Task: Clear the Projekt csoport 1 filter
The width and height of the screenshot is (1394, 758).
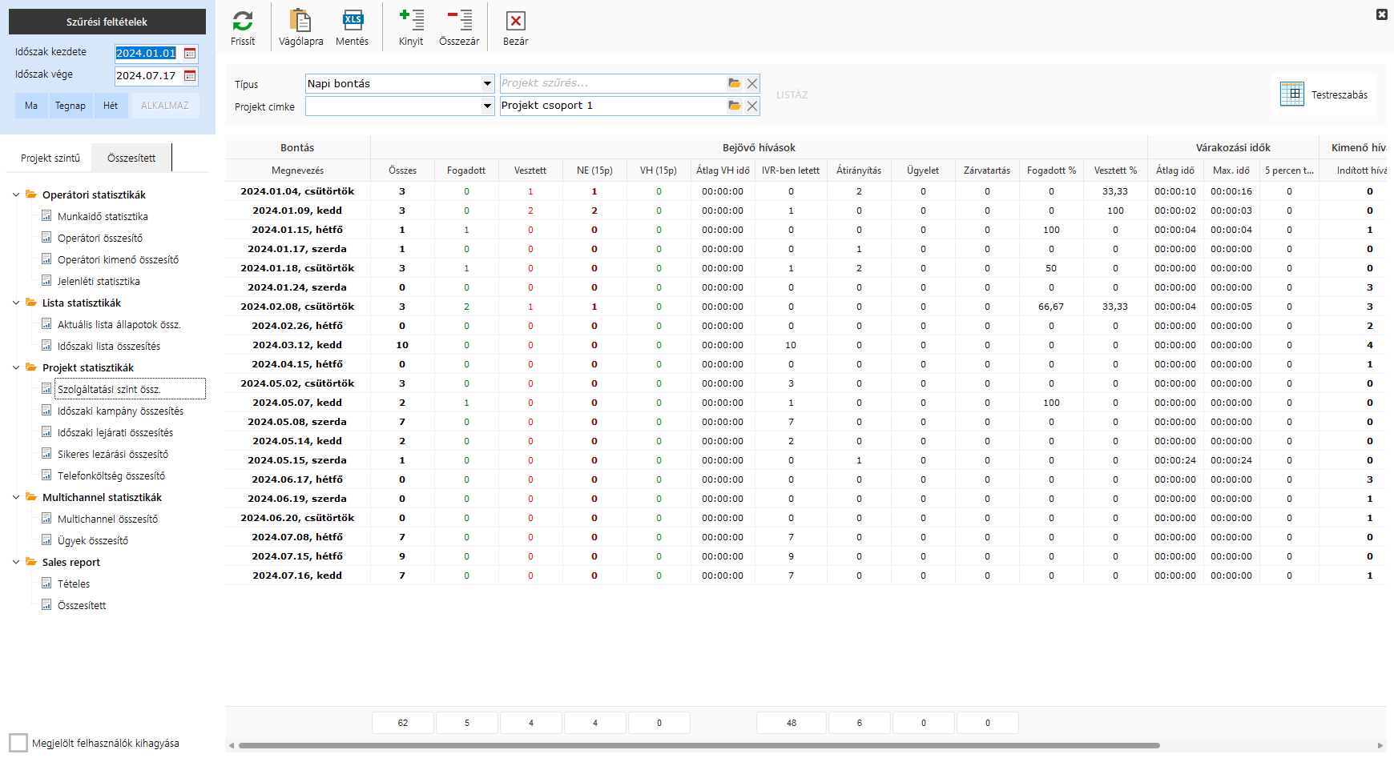Action: click(x=752, y=106)
